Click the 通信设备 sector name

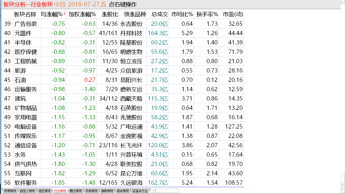pos(26,145)
